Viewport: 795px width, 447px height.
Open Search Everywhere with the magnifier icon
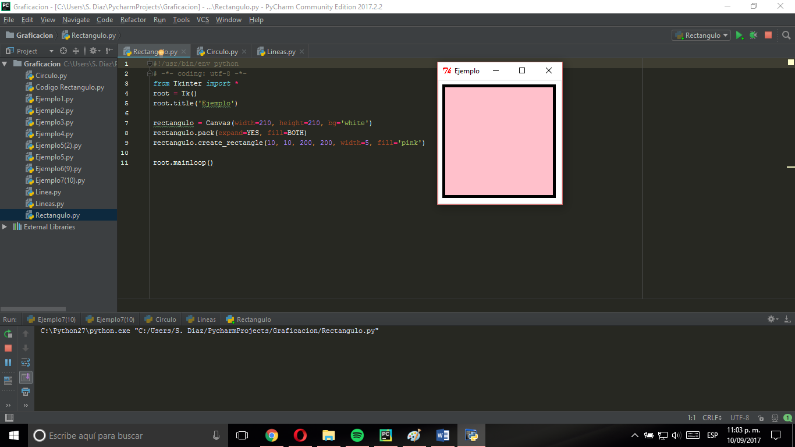[x=787, y=35]
